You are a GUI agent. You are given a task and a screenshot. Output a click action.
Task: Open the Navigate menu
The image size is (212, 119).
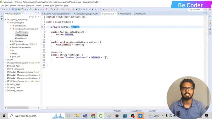[x=30, y=6]
